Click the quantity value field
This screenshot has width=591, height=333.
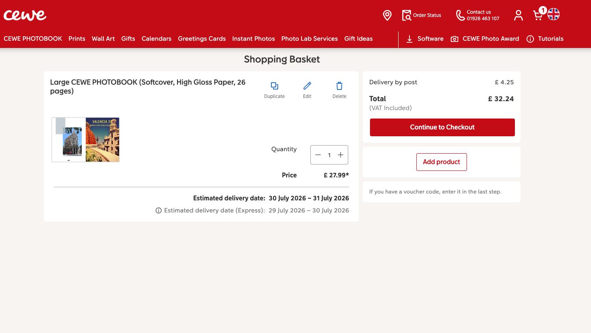329,155
